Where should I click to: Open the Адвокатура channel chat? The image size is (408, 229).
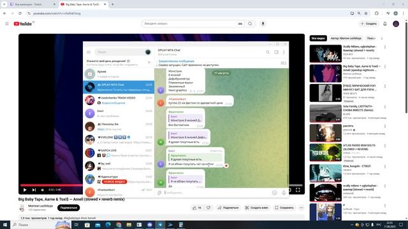pyautogui.click(x=119, y=179)
